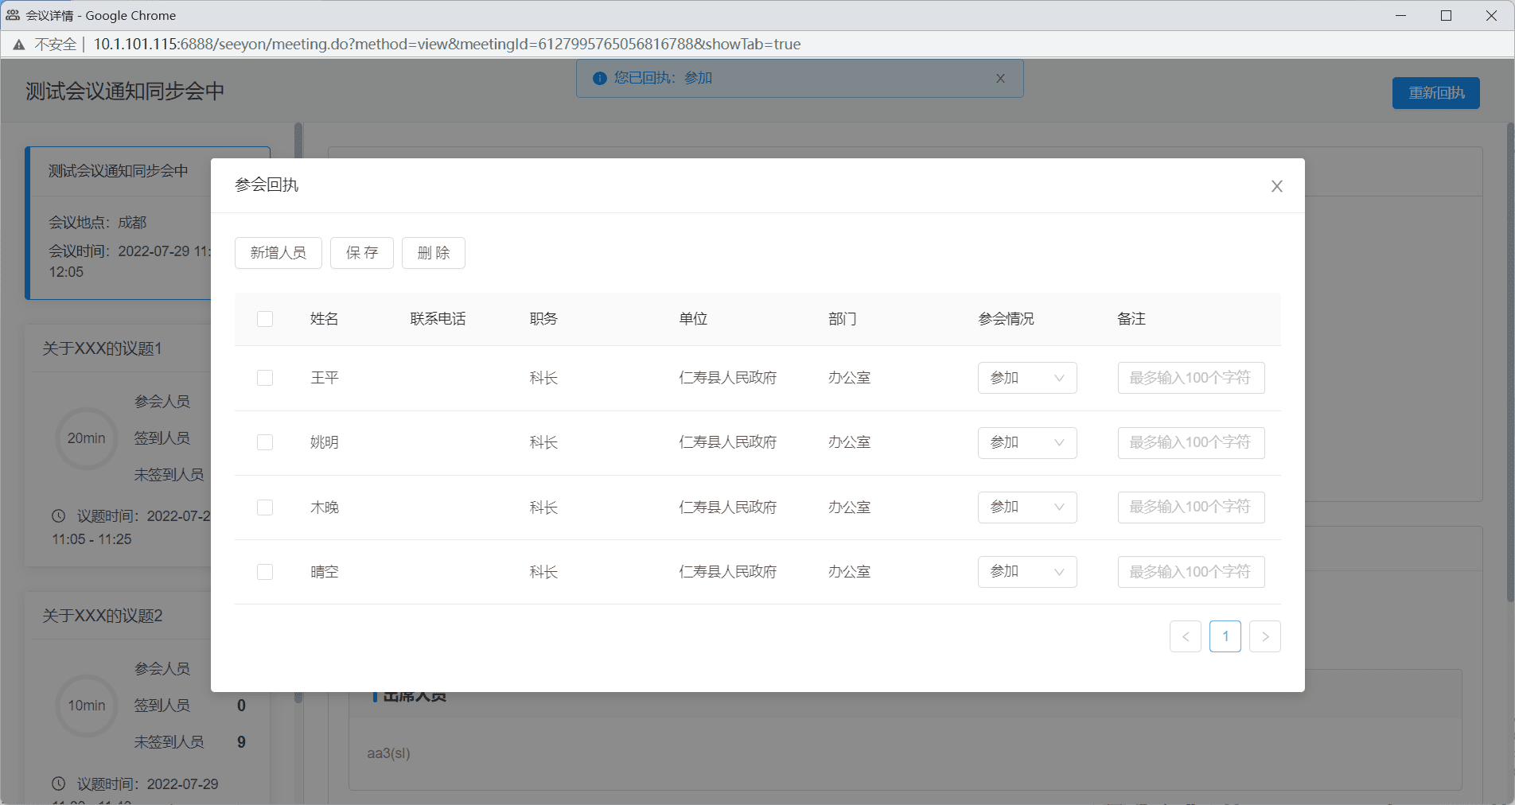Open 参会情况 dropdown for 姚明
This screenshot has height=805, width=1515.
click(x=1027, y=442)
